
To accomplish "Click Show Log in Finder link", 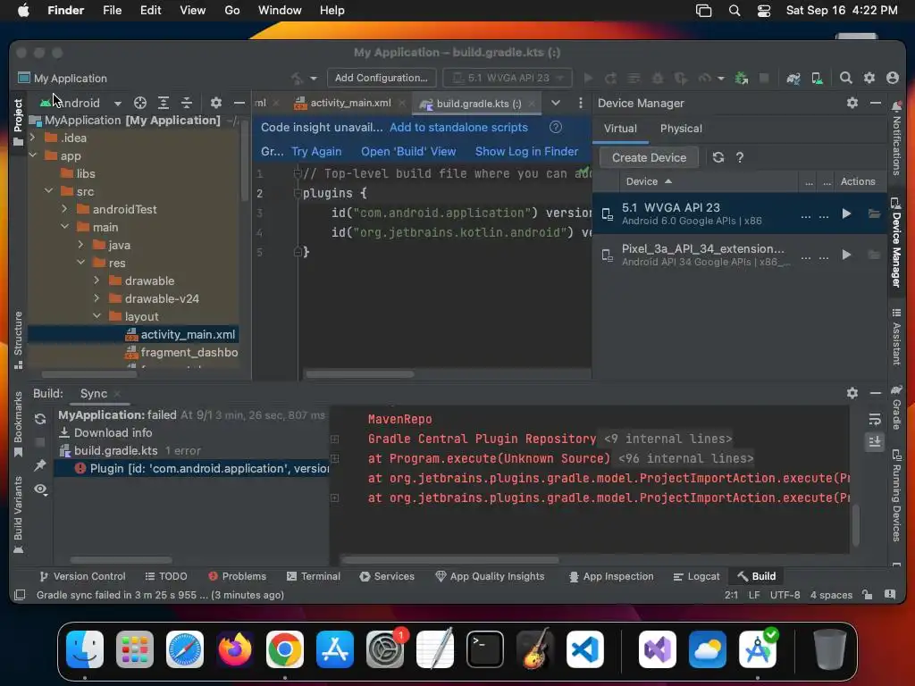I will [x=526, y=151].
